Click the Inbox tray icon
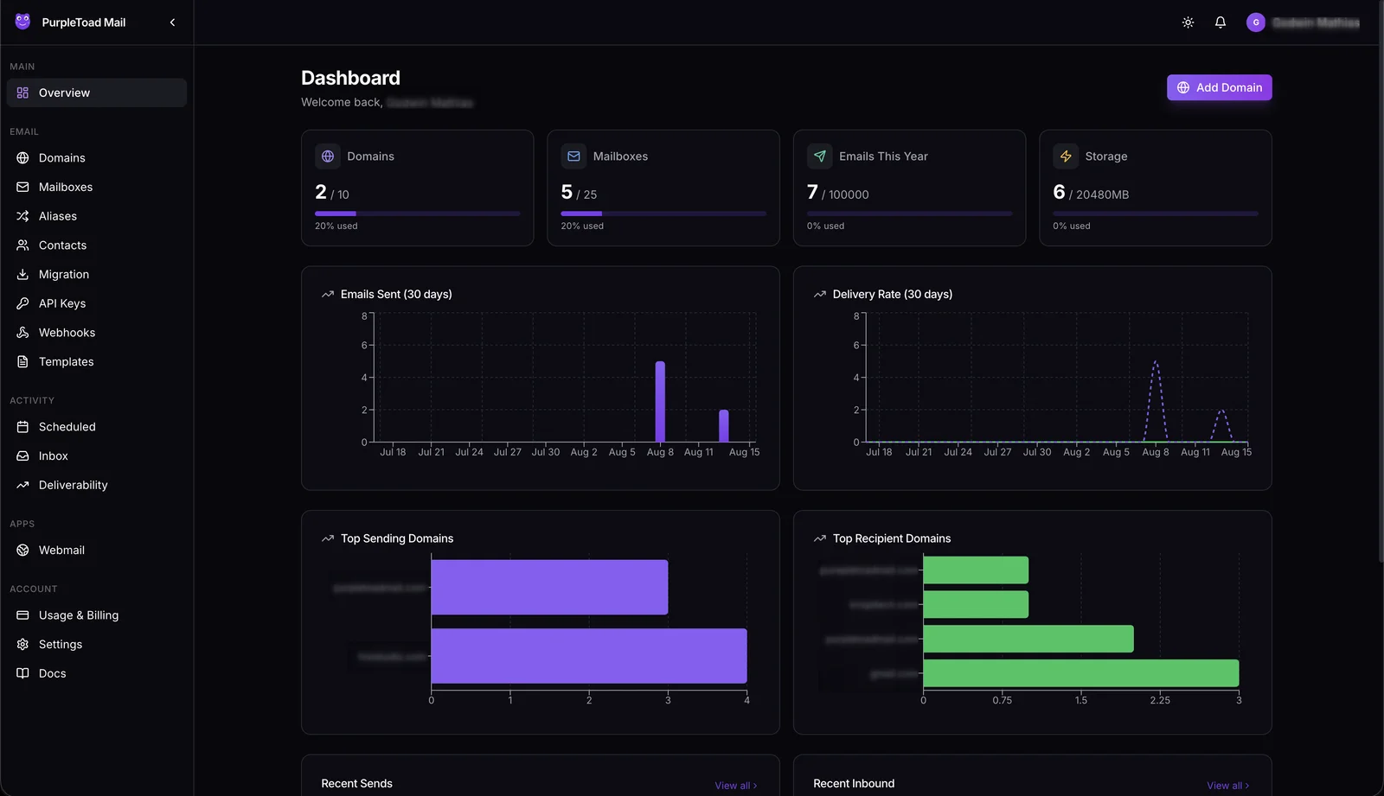 pyautogui.click(x=22, y=455)
